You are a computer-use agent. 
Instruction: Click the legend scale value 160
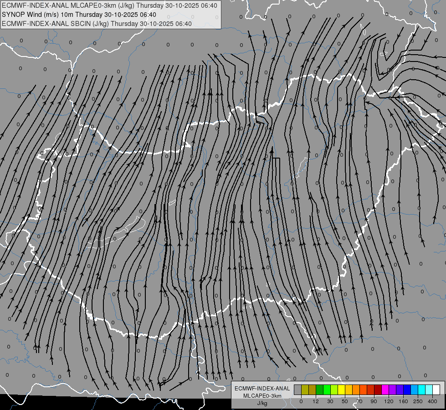click(403, 401)
